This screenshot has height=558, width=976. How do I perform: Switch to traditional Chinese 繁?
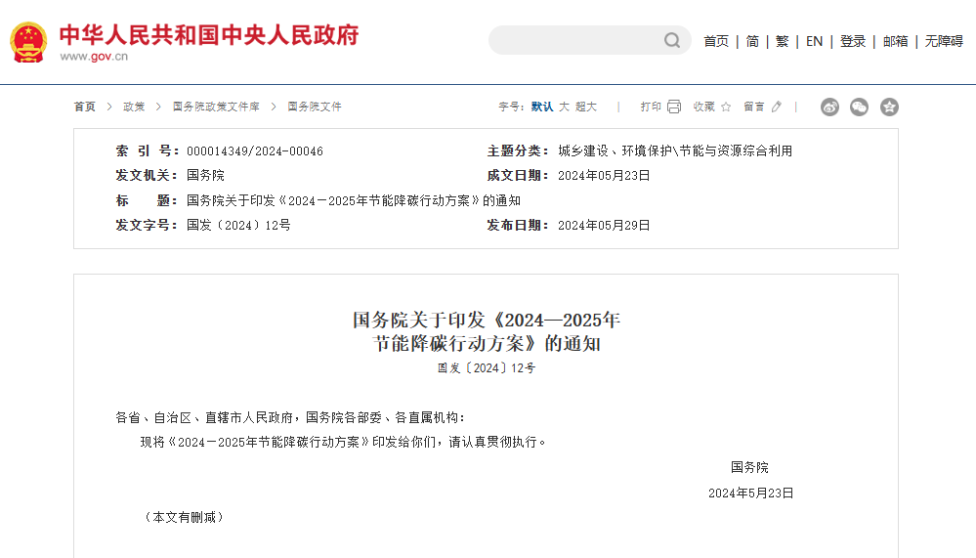pos(782,41)
